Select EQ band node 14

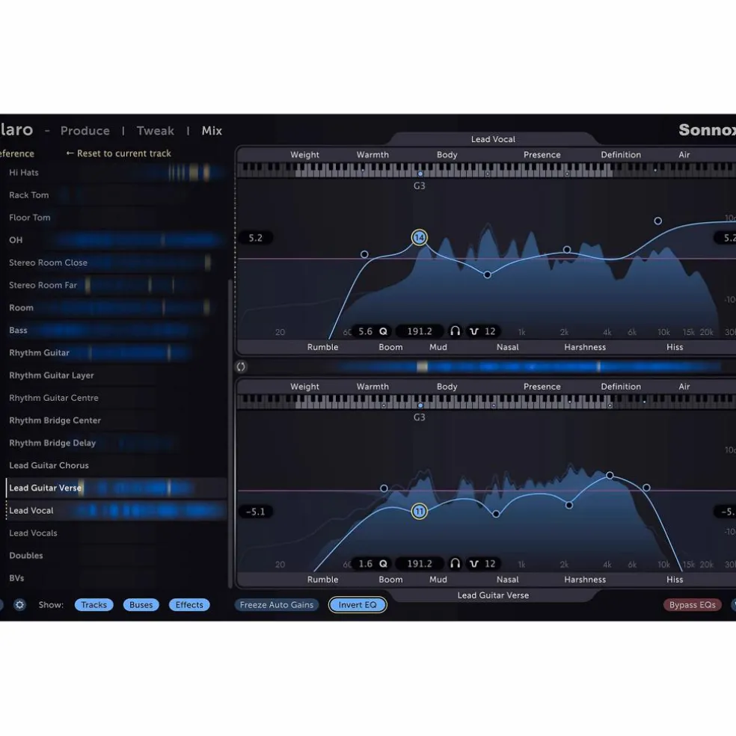(419, 238)
